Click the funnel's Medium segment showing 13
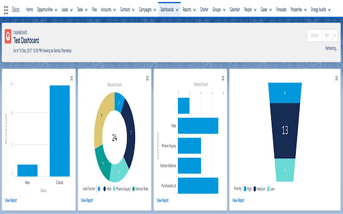343x214 pixels. click(285, 131)
